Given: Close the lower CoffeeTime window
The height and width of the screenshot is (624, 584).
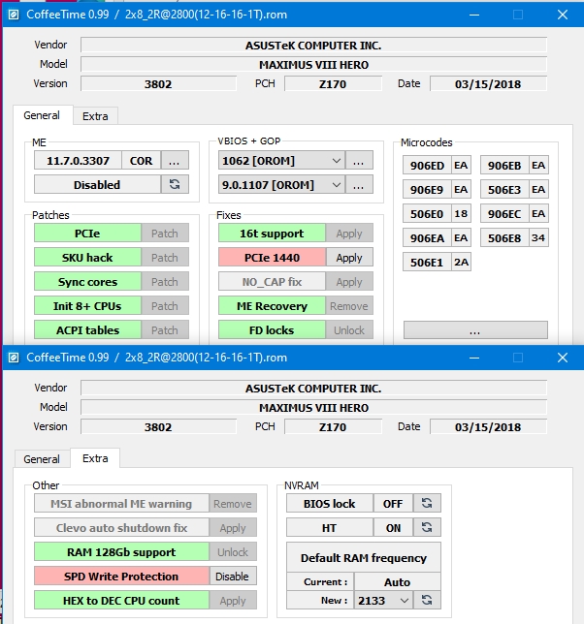Looking at the screenshot, I should click(563, 358).
